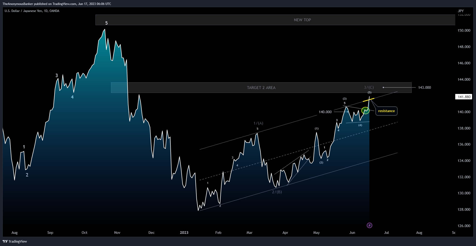Image resolution: width=476 pixels, height=246 pixels.
Task: Click the yellow resistance line segment at price peak
Action: coord(368,100)
